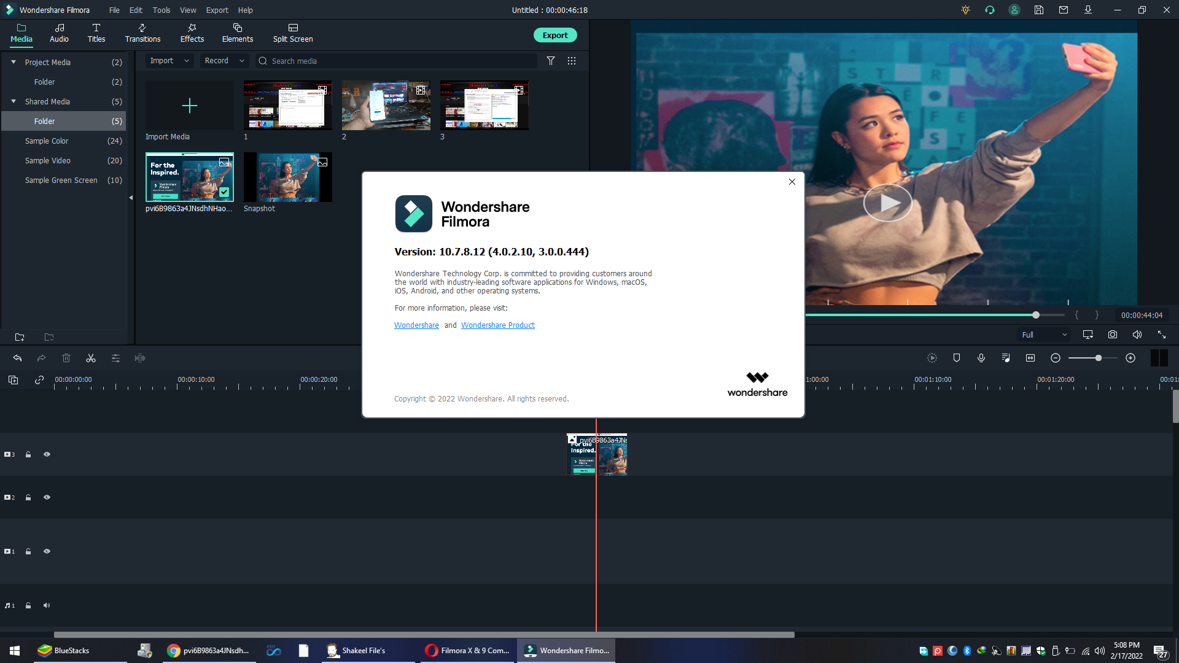Select the Snapshot media thumbnail
The width and height of the screenshot is (1179, 663).
(288, 177)
